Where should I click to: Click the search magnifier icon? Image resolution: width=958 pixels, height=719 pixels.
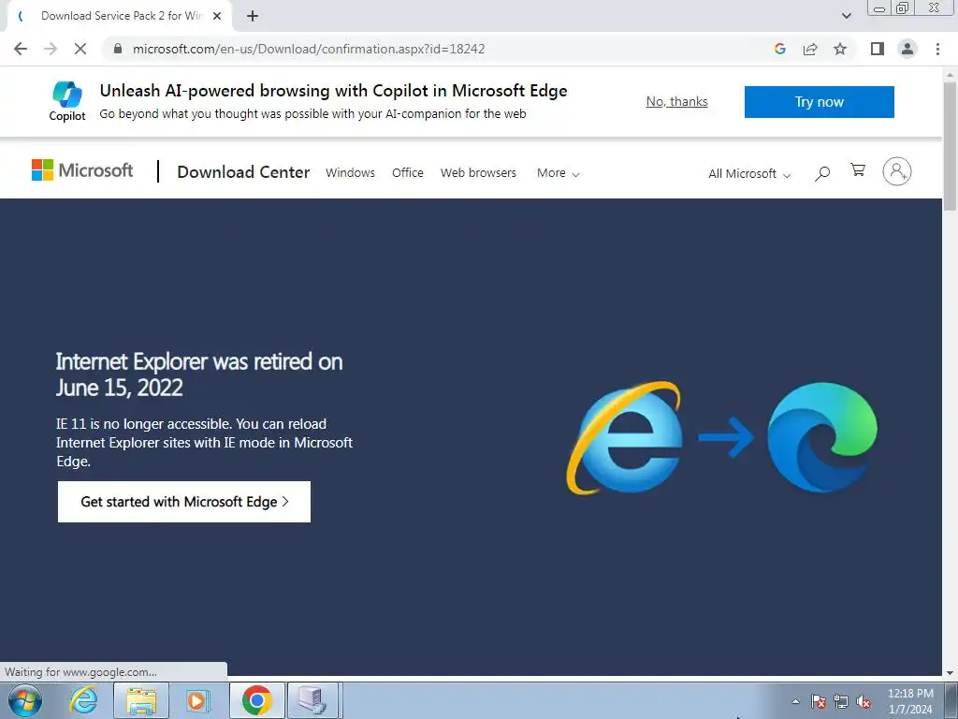pyautogui.click(x=822, y=173)
